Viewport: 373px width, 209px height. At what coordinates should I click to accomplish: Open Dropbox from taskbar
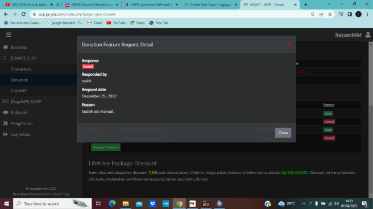pyautogui.click(x=152, y=203)
